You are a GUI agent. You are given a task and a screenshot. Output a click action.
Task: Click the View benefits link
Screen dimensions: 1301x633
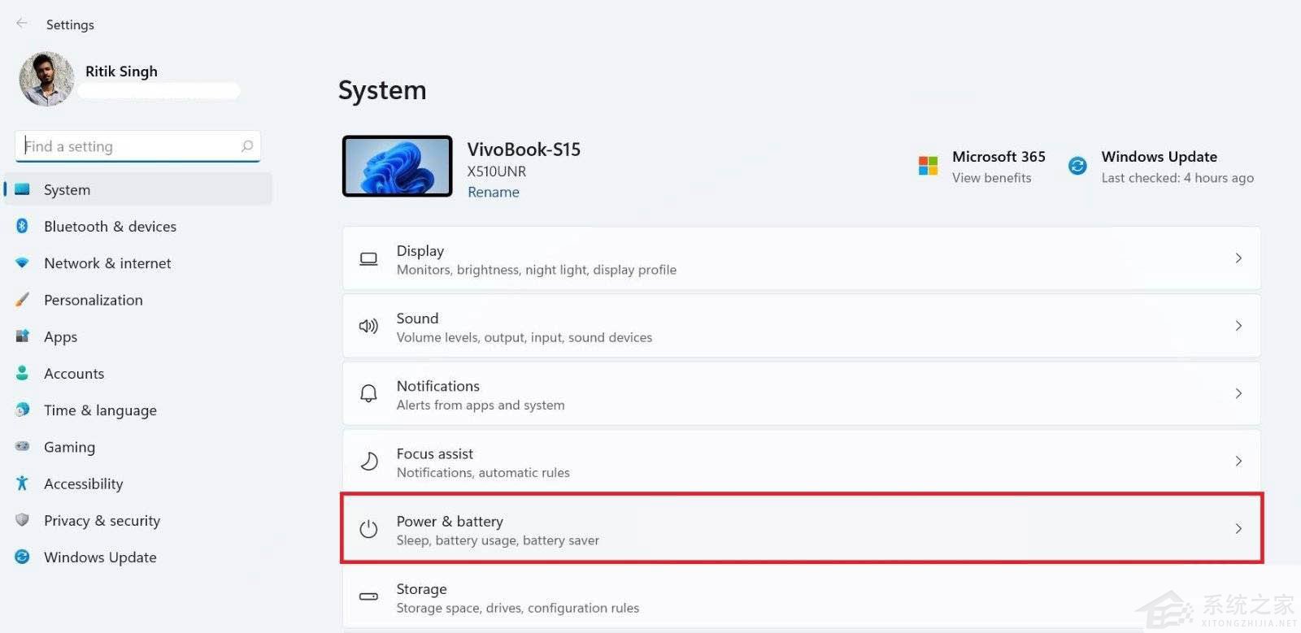point(991,177)
